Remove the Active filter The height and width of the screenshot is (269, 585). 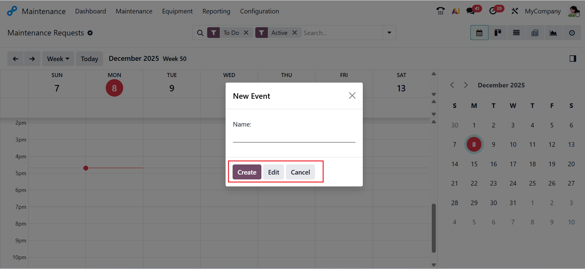(294, 33)
